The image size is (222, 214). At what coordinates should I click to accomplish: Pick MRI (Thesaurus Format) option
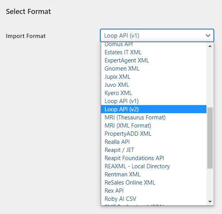[x=154, y=117]
